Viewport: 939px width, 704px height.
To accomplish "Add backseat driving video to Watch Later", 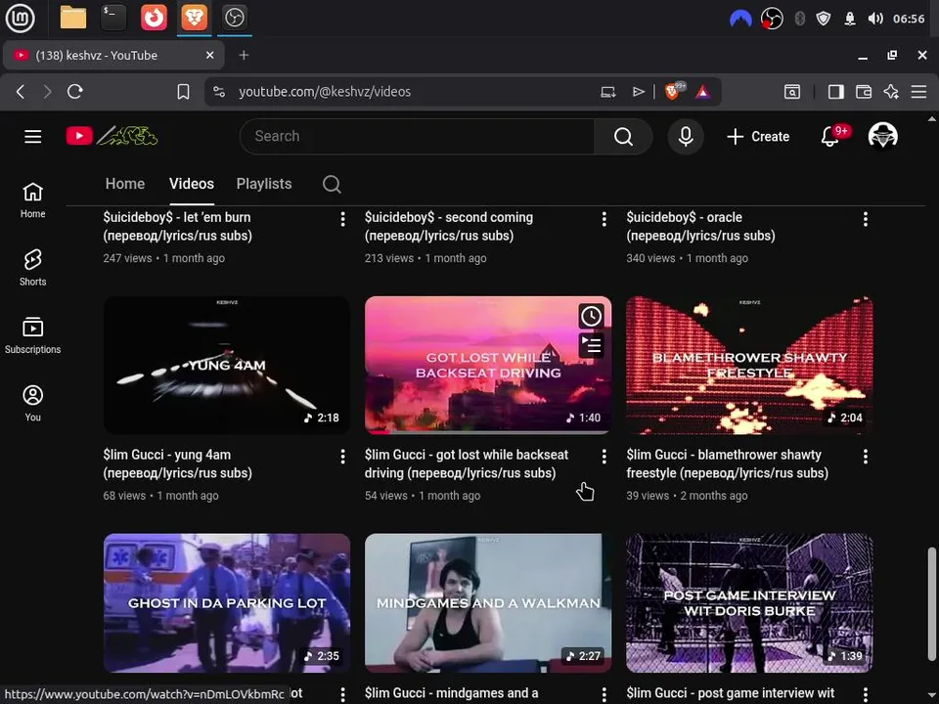I will 591,316.
